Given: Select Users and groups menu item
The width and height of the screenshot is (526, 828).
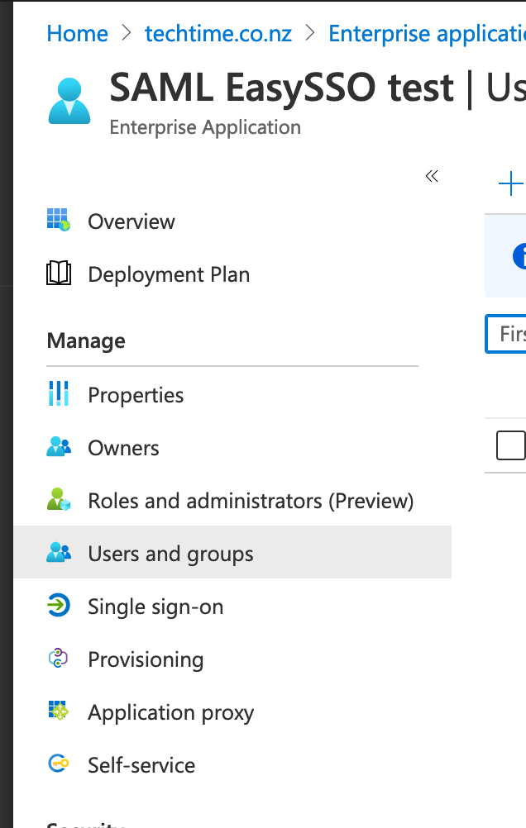Looking at the screenshot, I should [233, 552].
